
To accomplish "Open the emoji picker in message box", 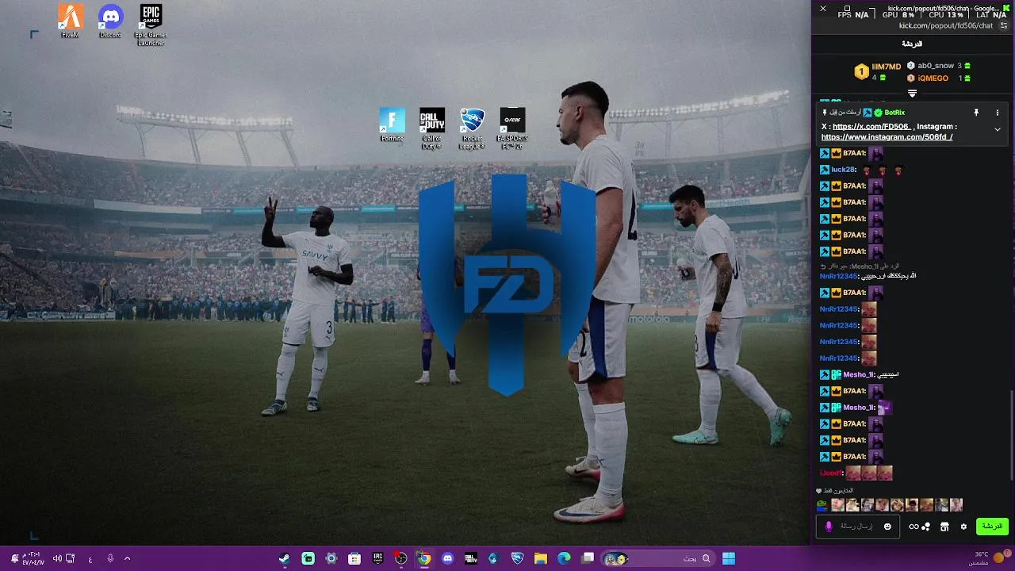I will (887, 527).
